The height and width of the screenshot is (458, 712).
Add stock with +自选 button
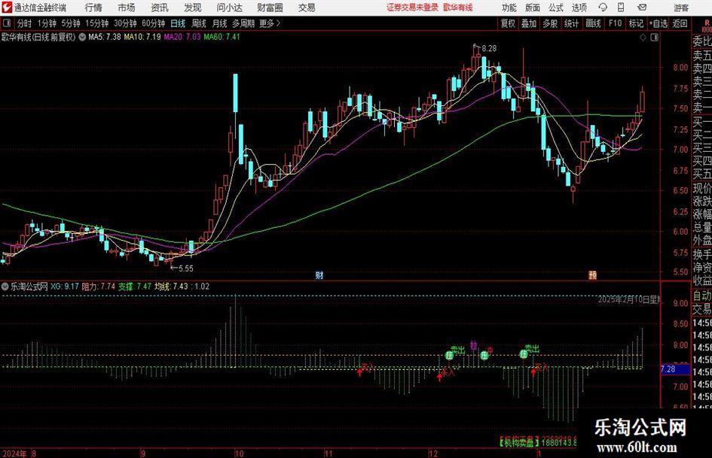tap(659, 23)
